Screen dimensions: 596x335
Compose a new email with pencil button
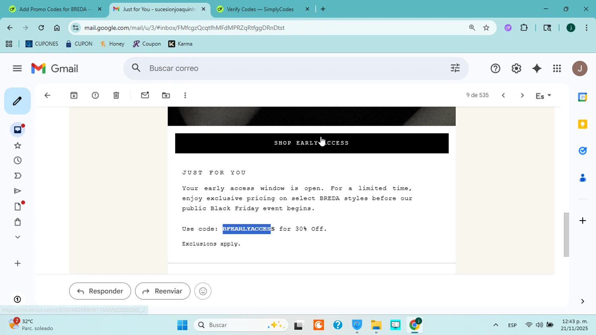(x=17, y=101)
